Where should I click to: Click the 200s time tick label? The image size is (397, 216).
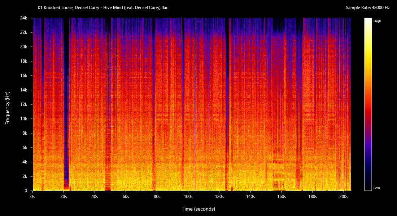pyautogui.click(x=344, y=197)
